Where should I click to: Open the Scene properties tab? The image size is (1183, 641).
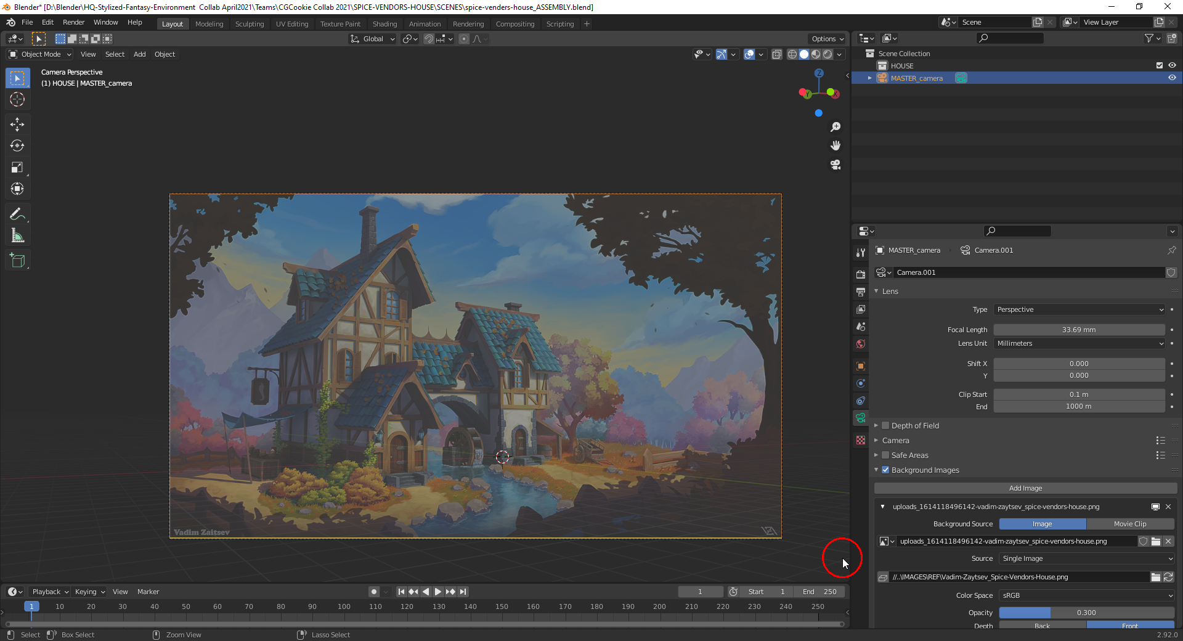861,327
